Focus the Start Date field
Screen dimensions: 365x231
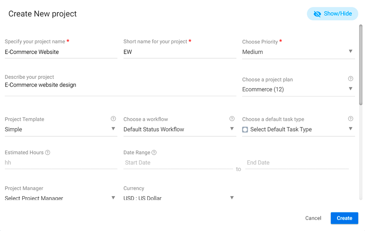coord(178,163)
